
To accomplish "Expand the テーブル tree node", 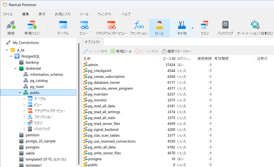I will (24, 99).
